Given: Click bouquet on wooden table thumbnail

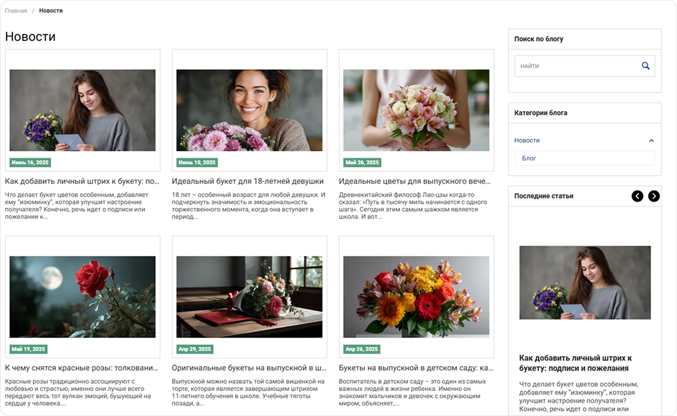Looking at the screenshot, I should [x=249, y=296].
